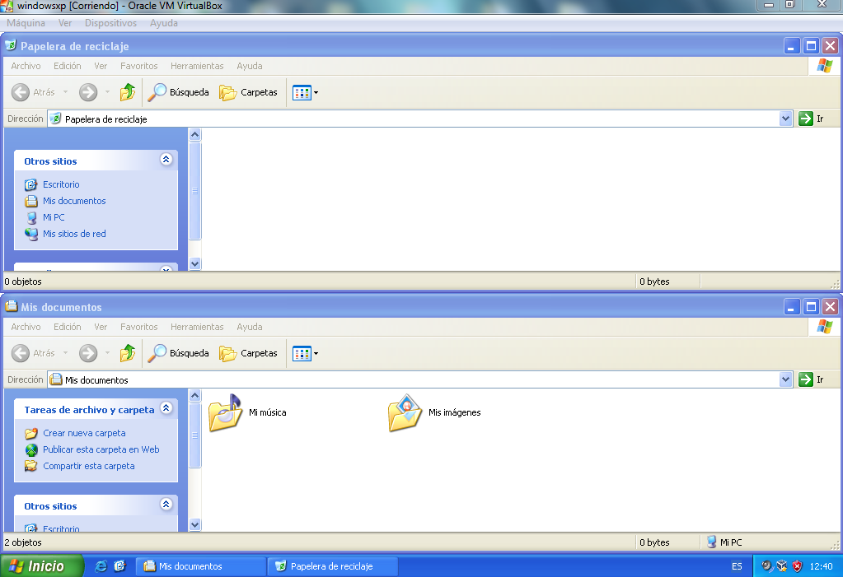
Task: Open Ver menu in VirtualBox menu bar
Action: point(65,23)
